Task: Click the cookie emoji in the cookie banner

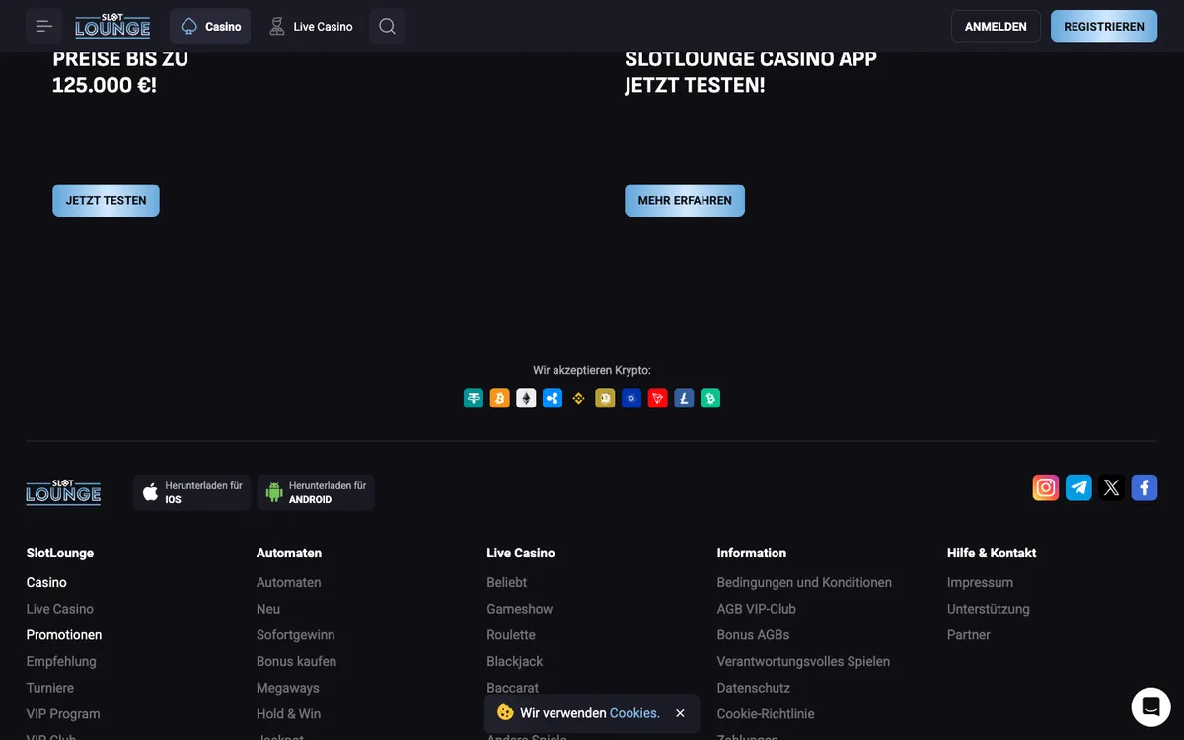Action: (x=505, y=712)
